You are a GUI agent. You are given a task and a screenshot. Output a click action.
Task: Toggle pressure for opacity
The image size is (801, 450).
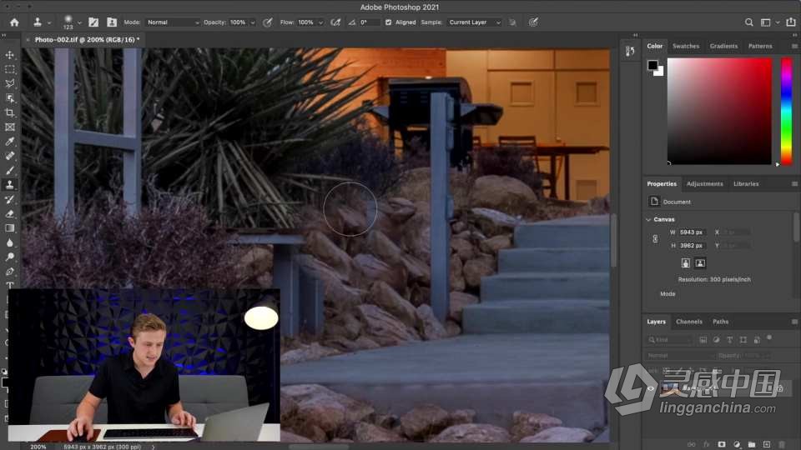[x=267, y=22]
